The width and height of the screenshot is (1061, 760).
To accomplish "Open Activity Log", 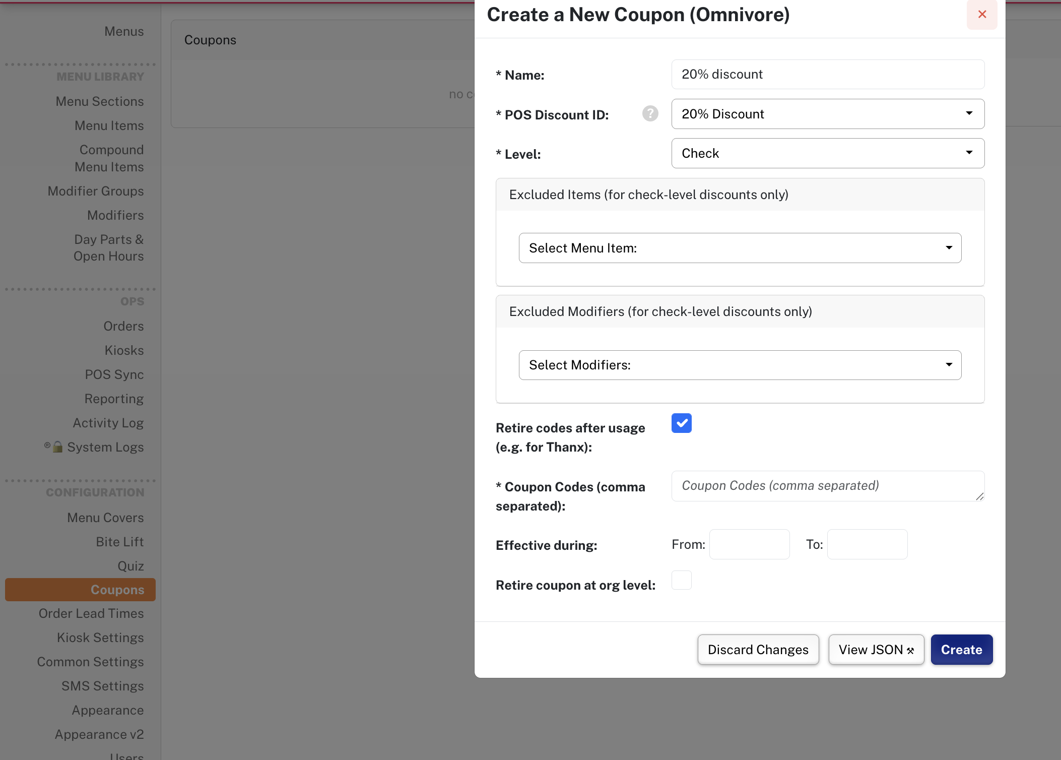I will [x=108, y=423].
